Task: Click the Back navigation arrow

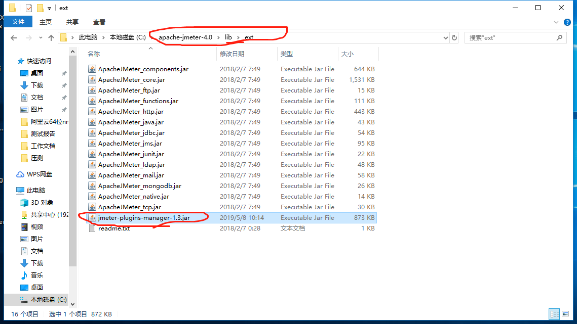Action: coord(14,37)
